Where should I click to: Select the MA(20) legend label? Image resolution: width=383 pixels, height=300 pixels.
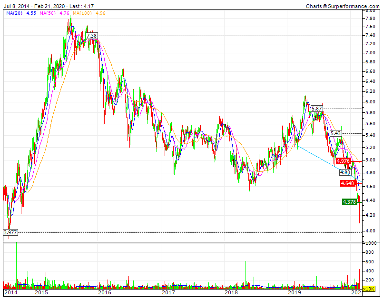14,13
